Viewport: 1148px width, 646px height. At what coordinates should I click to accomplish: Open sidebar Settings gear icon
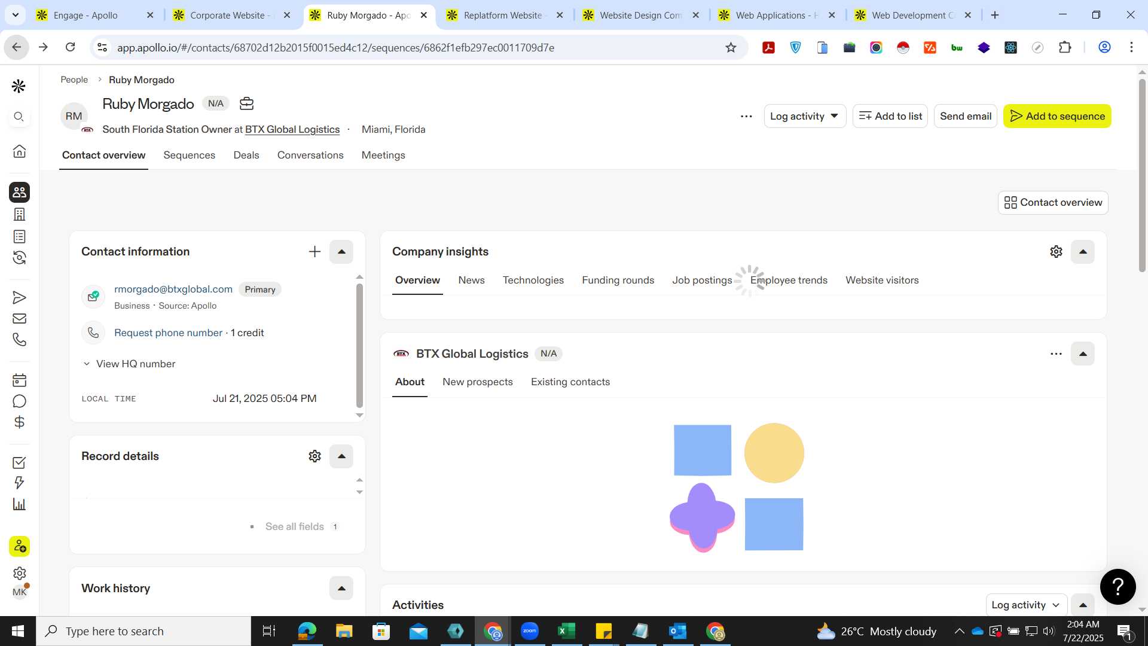coord(19,573)
